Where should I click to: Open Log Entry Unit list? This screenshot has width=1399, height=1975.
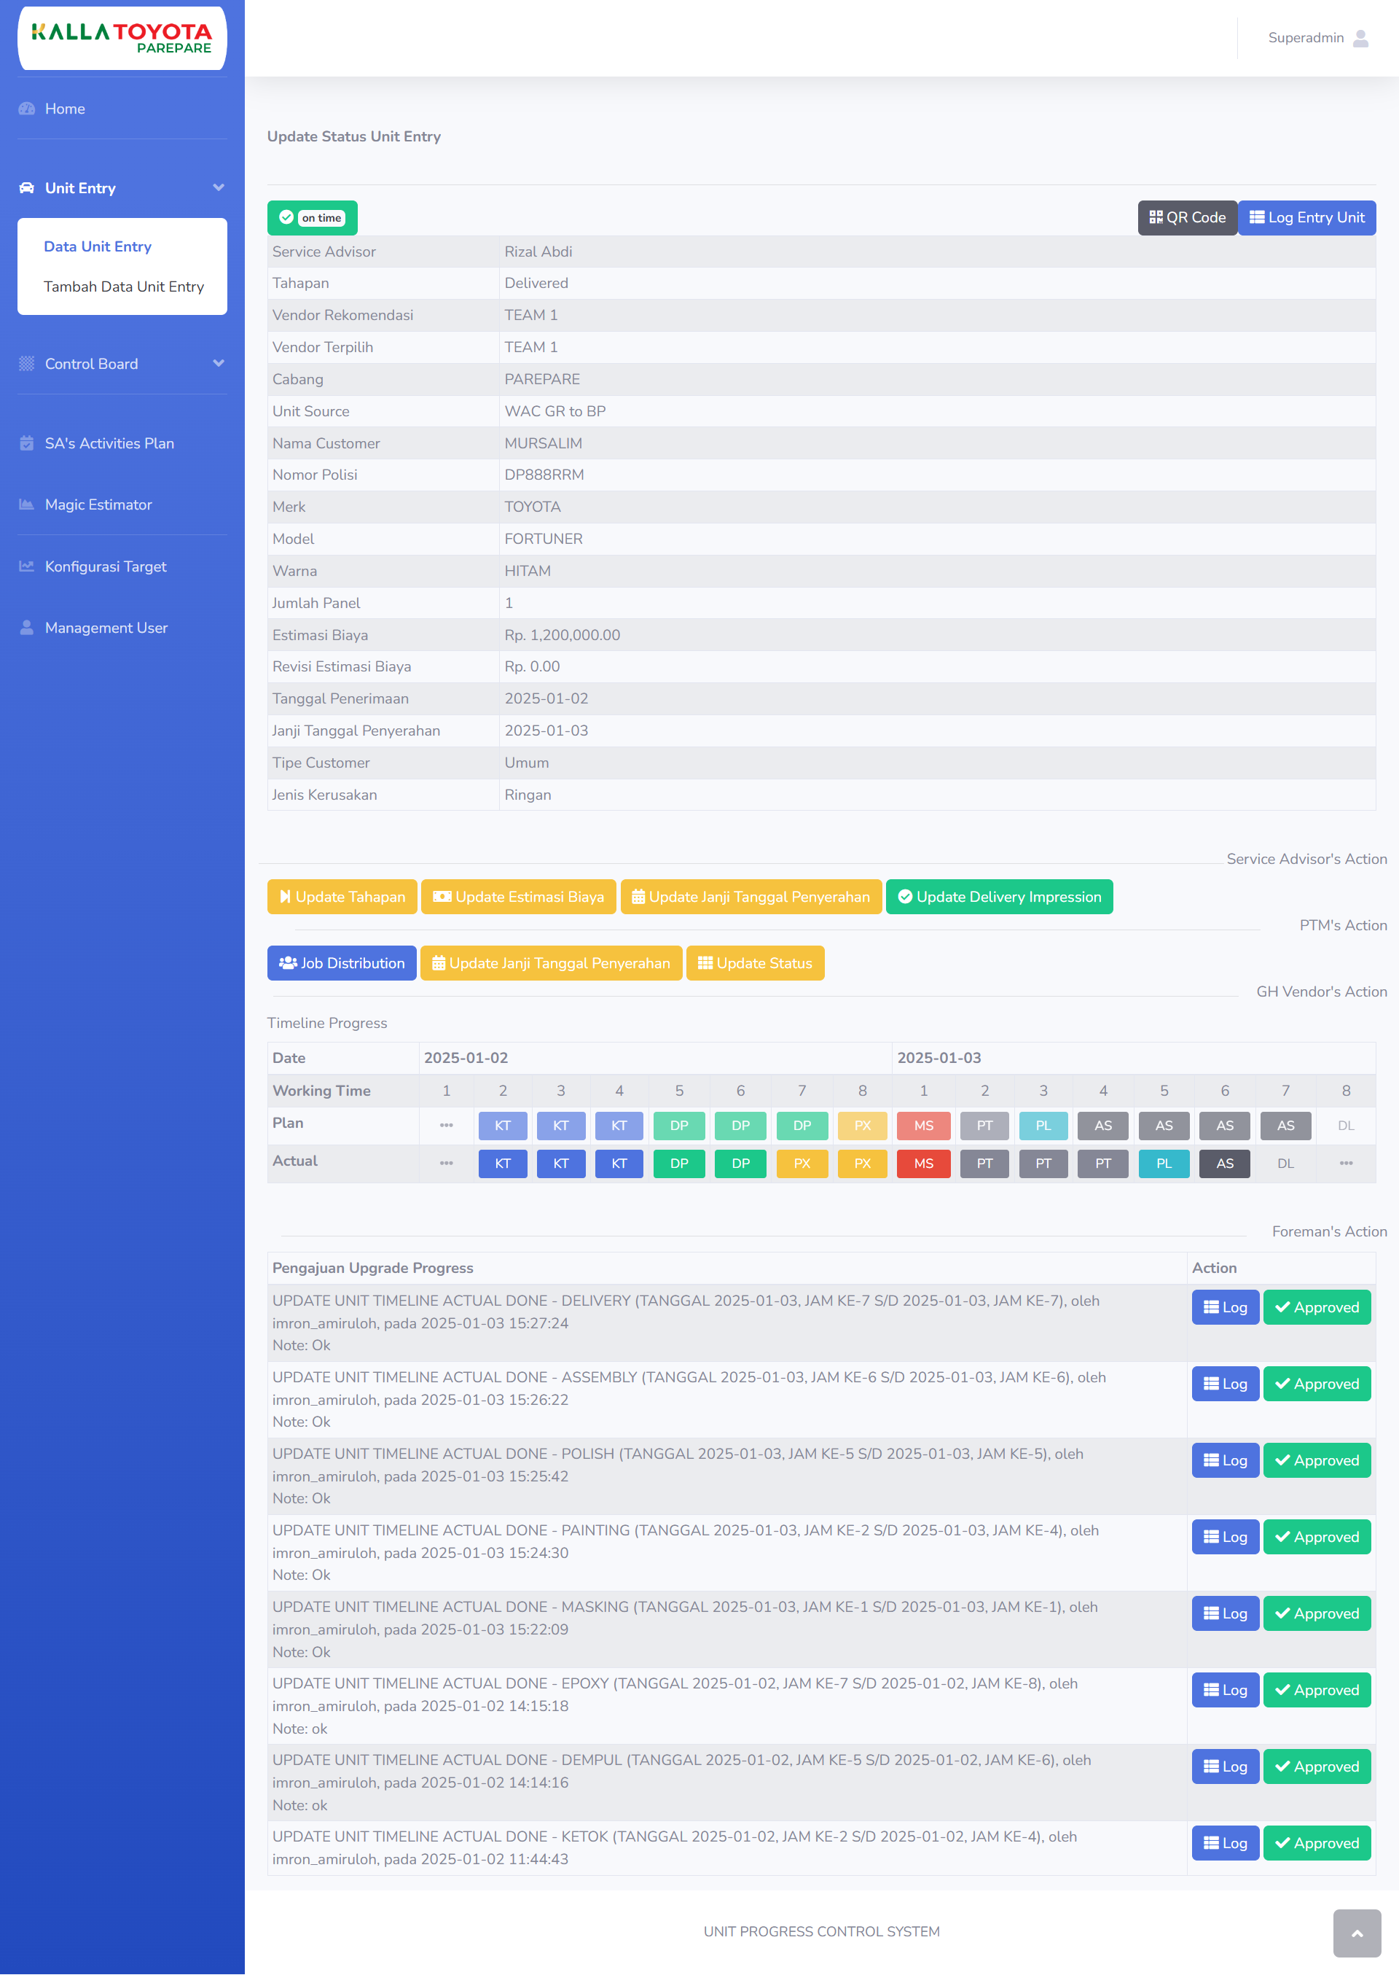point(1306,218)
